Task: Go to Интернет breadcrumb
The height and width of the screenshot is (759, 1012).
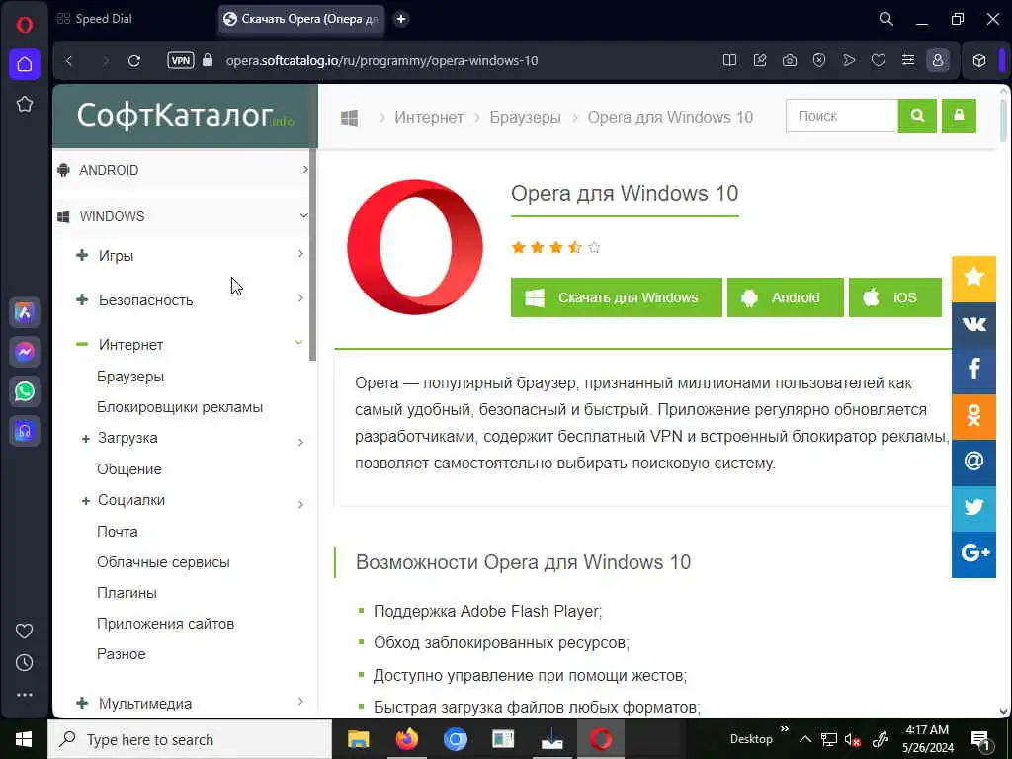Action: (429, 118)
